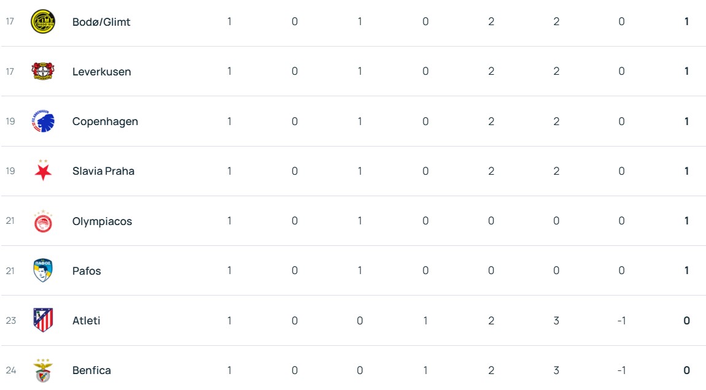Go to the Copenhagen team page

105,121
